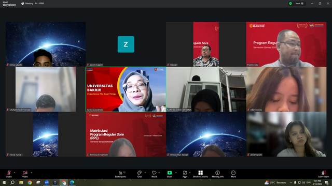This screenshot has width=332, height=186.
Task: Click the meeting title icon in title bar
Action: [22, 4]
